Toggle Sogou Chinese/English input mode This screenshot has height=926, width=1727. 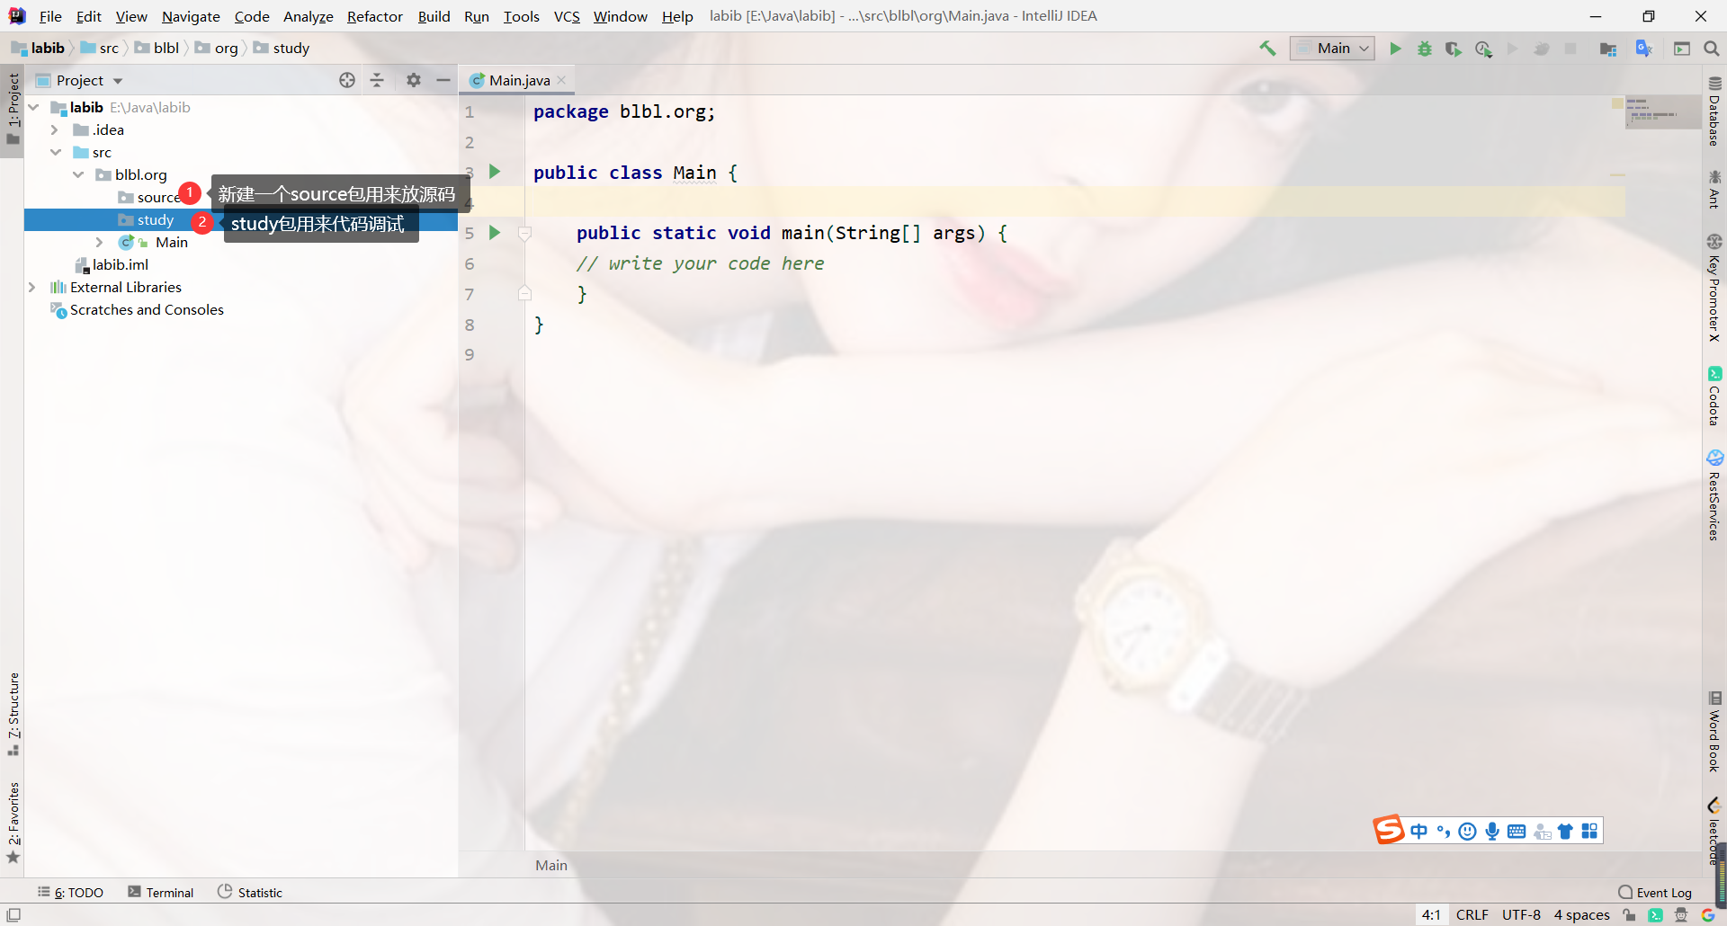click(x=1419, y=832)
